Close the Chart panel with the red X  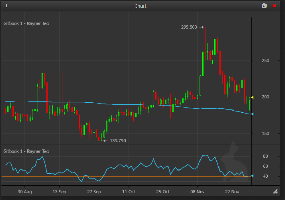point(274,6)
